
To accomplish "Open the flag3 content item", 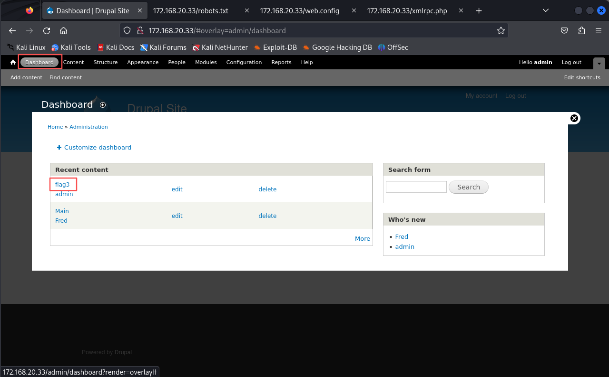I will pyautogui.click(x=62, y=184).
